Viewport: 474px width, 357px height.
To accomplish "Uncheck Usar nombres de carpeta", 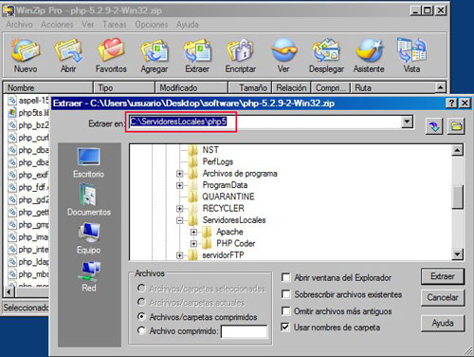I will 285,327.
